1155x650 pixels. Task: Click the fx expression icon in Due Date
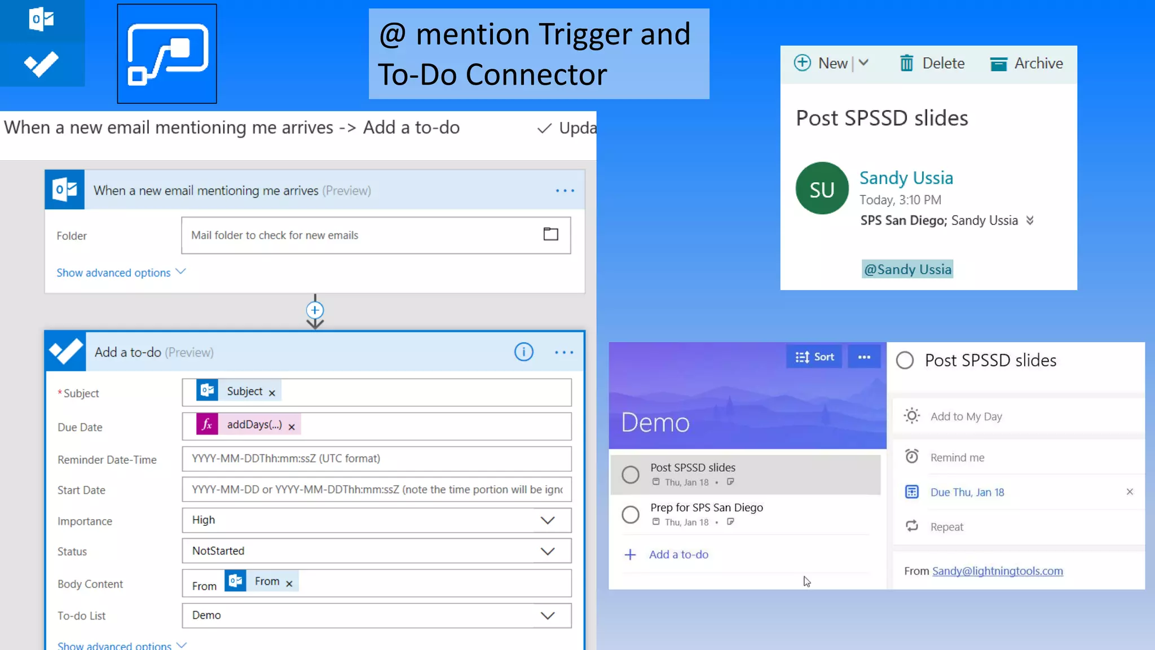207,424
